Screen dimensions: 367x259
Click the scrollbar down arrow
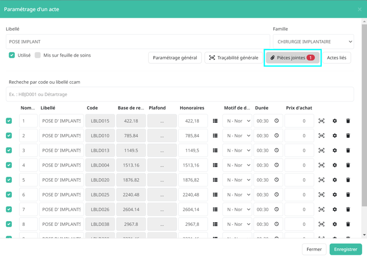364,235
